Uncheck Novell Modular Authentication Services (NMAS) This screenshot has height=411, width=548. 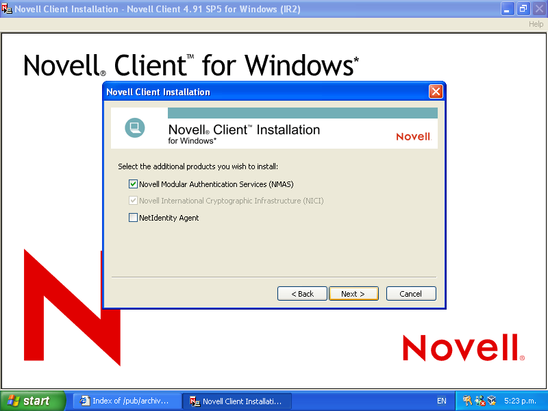pos(133,184)
